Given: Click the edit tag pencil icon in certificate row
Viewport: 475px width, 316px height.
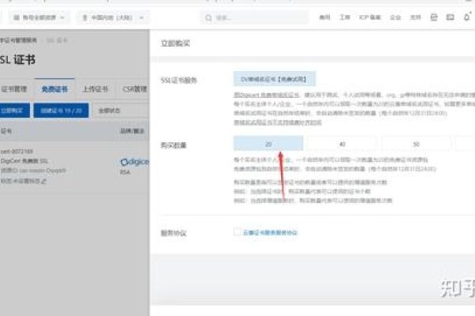Looking at the screenshot, I should point(44,181).
